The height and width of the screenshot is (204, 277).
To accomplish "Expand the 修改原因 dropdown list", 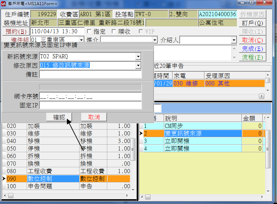I will (x=138, y=65).
